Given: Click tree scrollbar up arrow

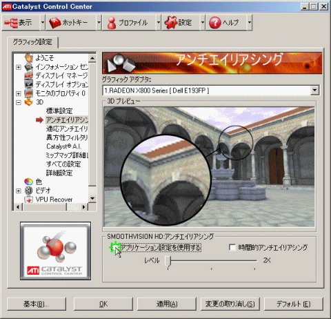Looking at the screenshot, I should click(92, 58).
